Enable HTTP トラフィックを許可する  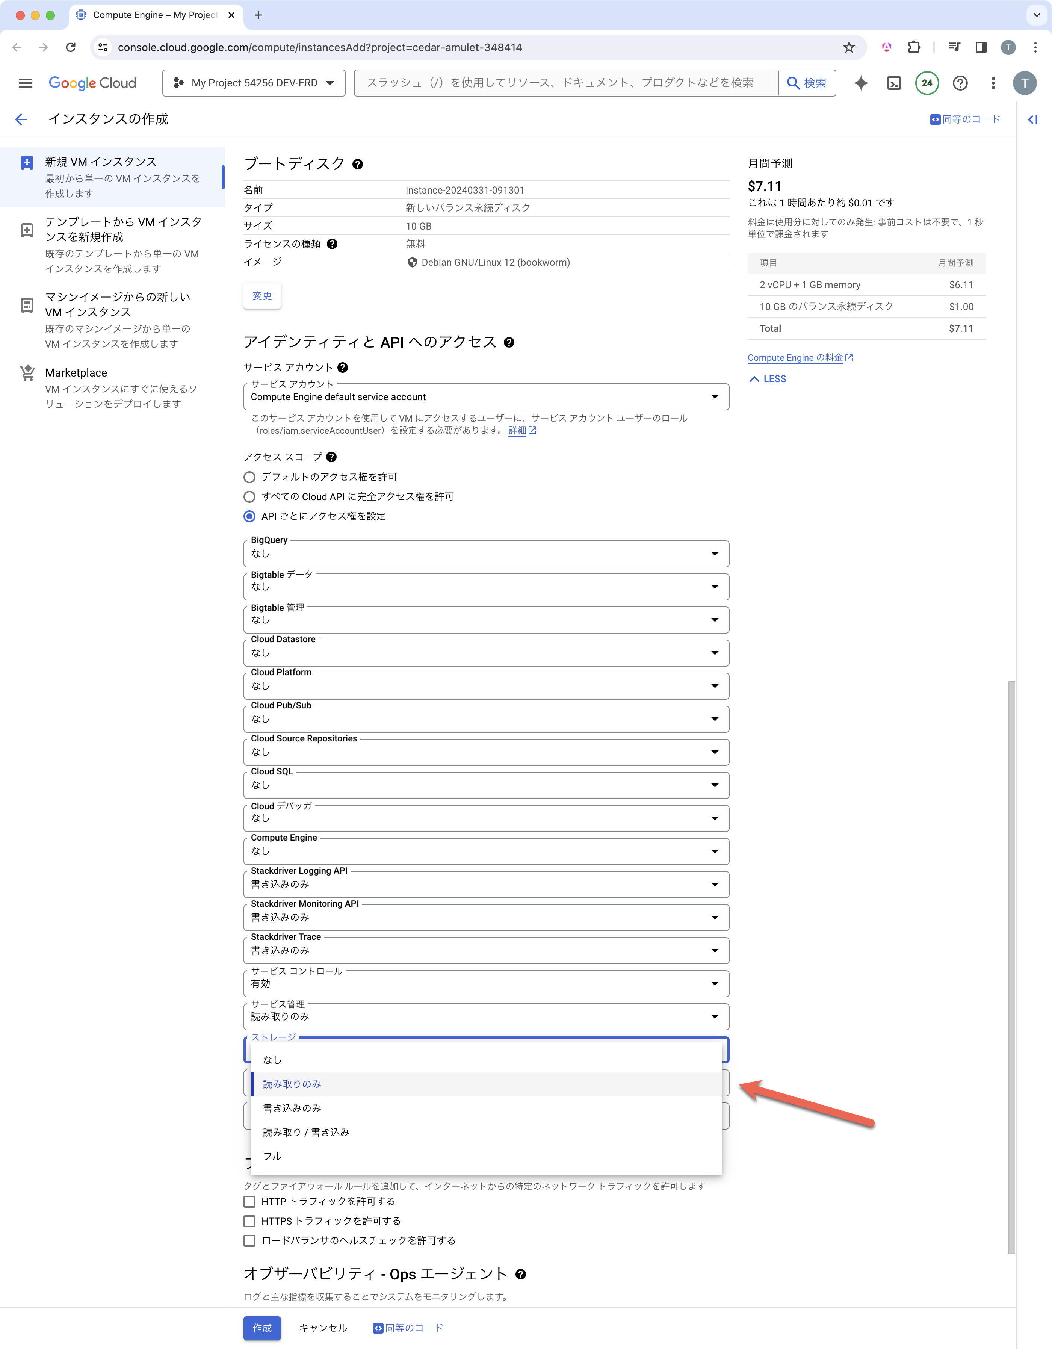(x=249, y=1201)
